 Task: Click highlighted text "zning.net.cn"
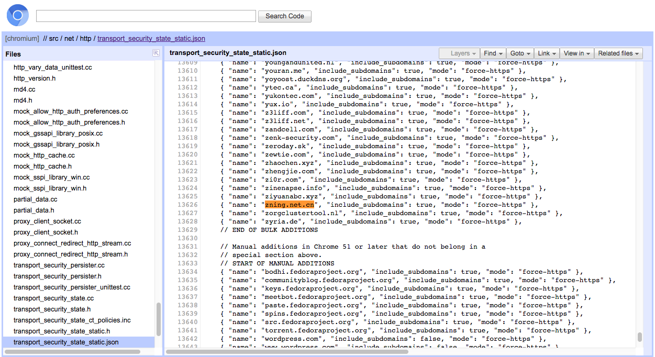click(290, 205)
